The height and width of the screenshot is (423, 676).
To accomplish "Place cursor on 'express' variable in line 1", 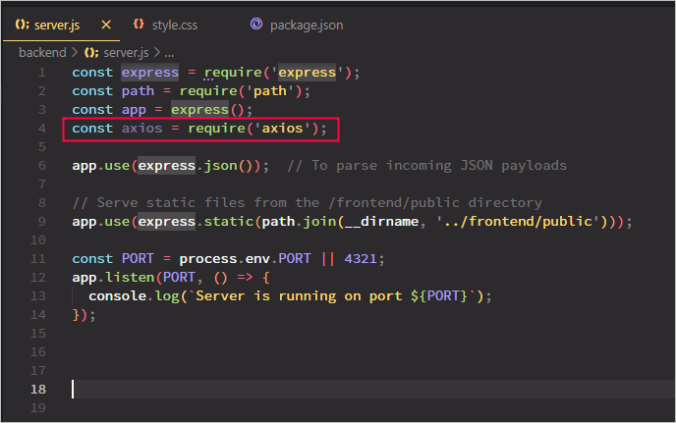I will point(149,73).
